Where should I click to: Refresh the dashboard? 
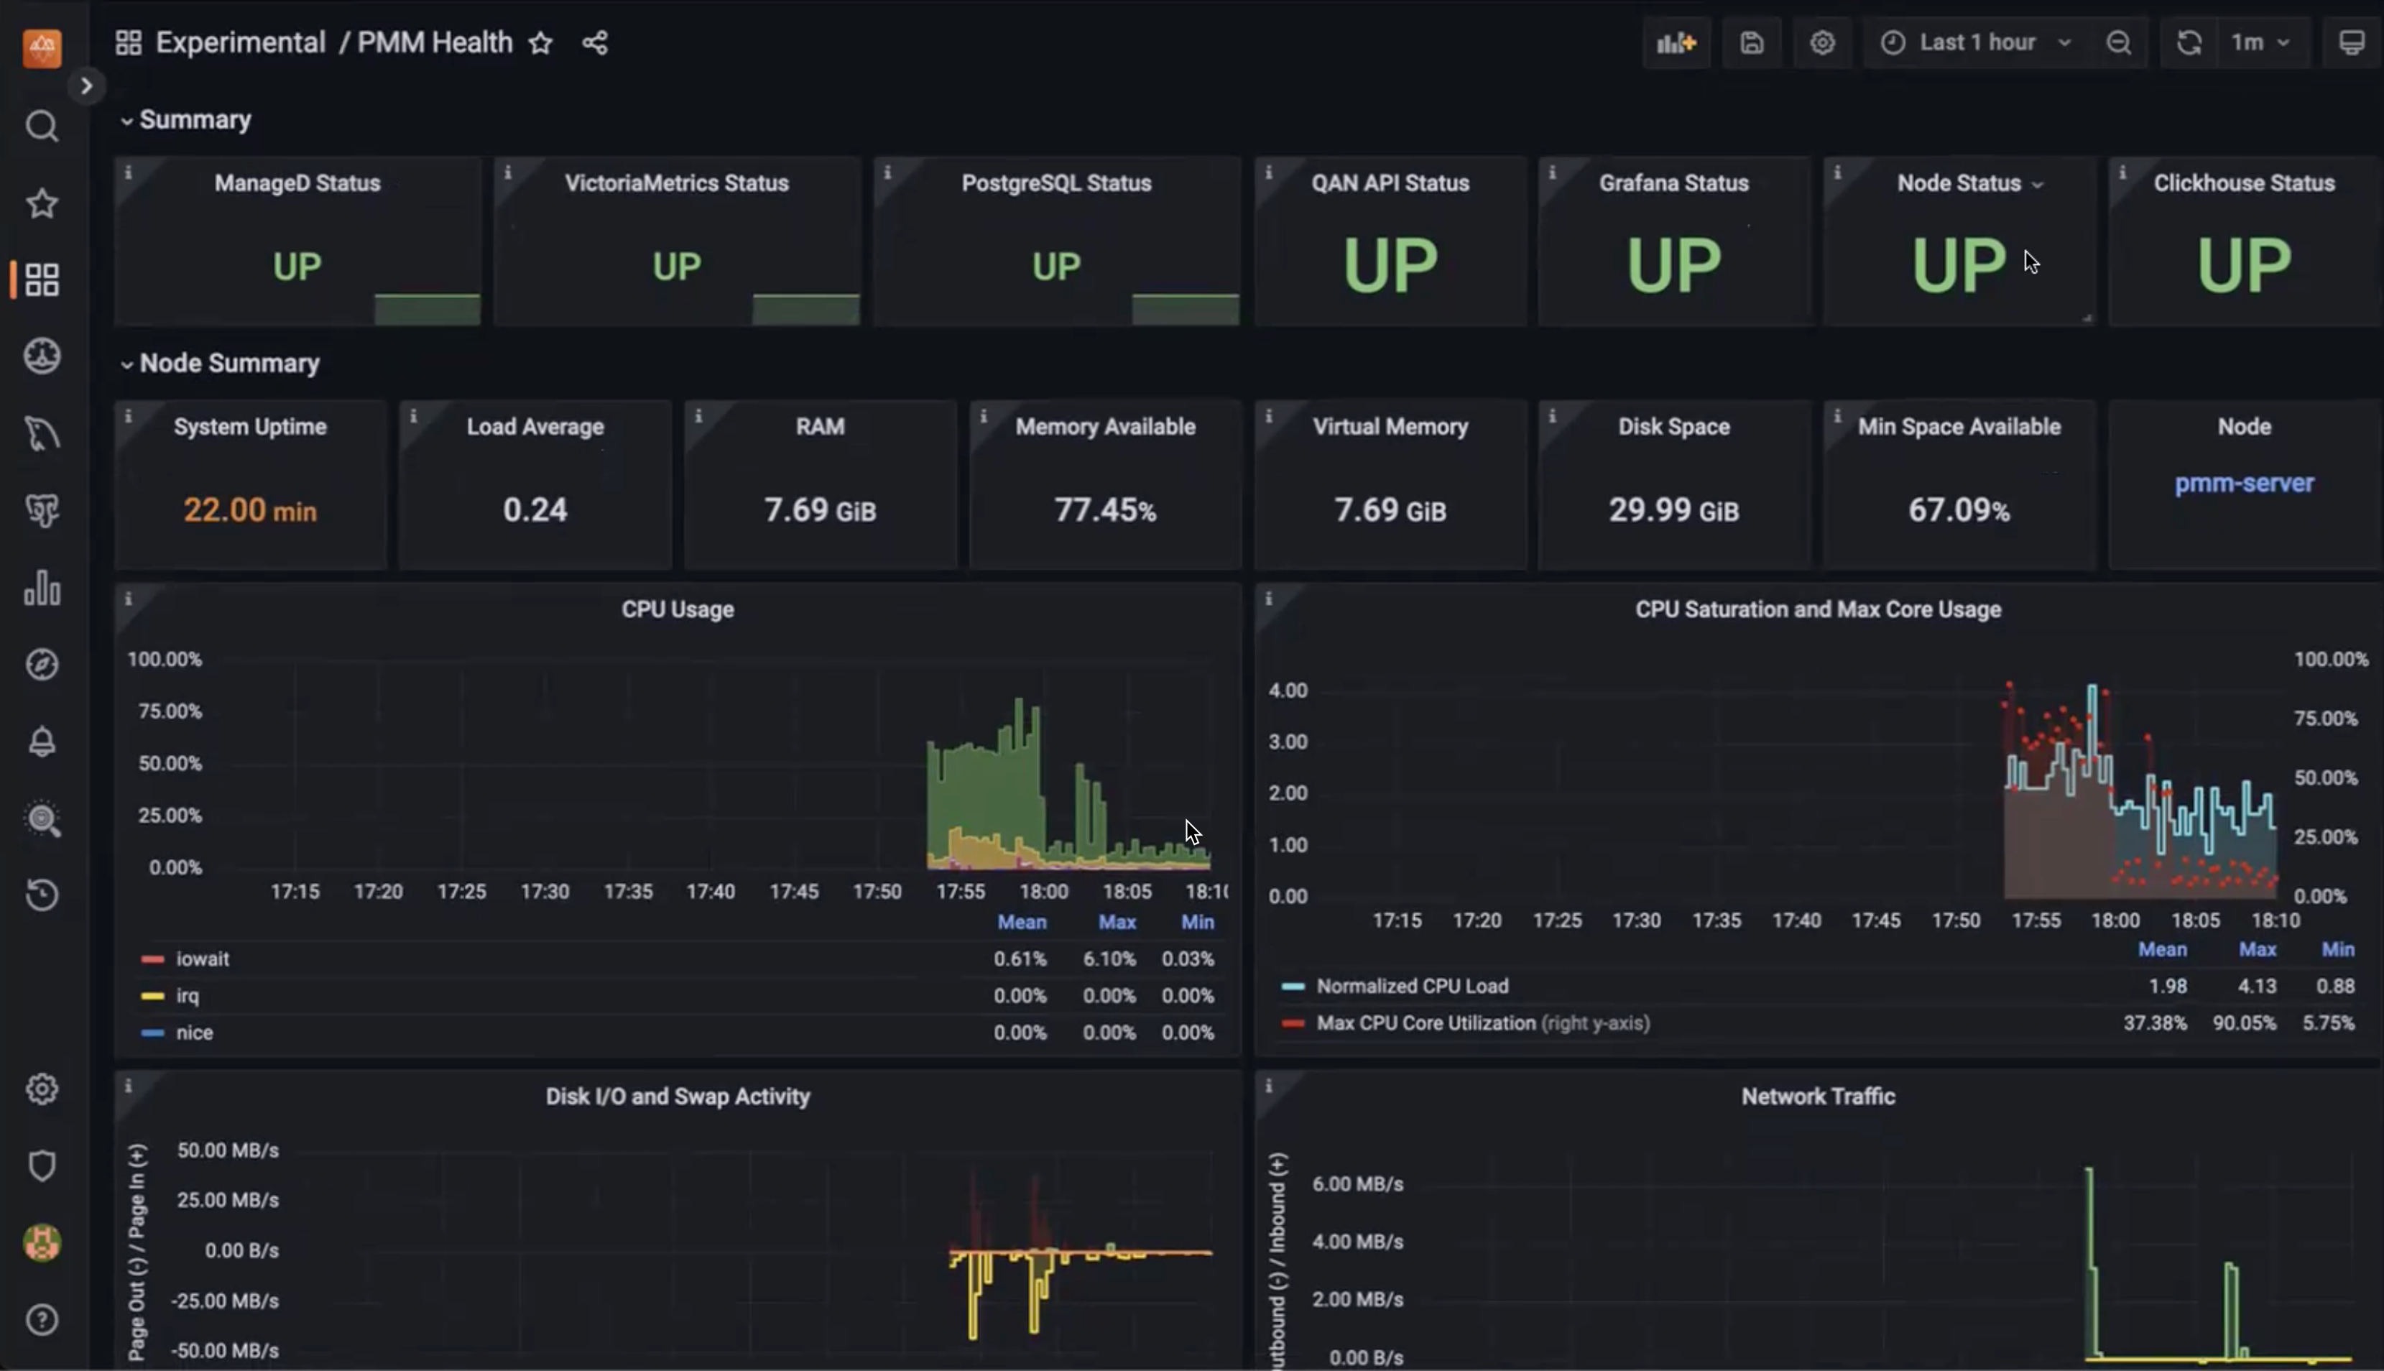pos(2188,43)
